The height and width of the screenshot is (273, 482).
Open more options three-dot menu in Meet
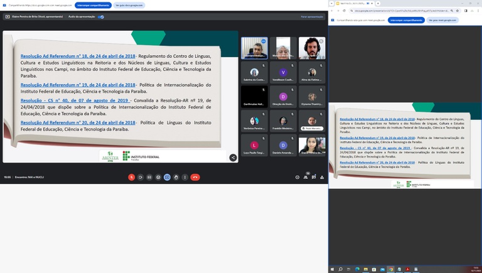185,178
